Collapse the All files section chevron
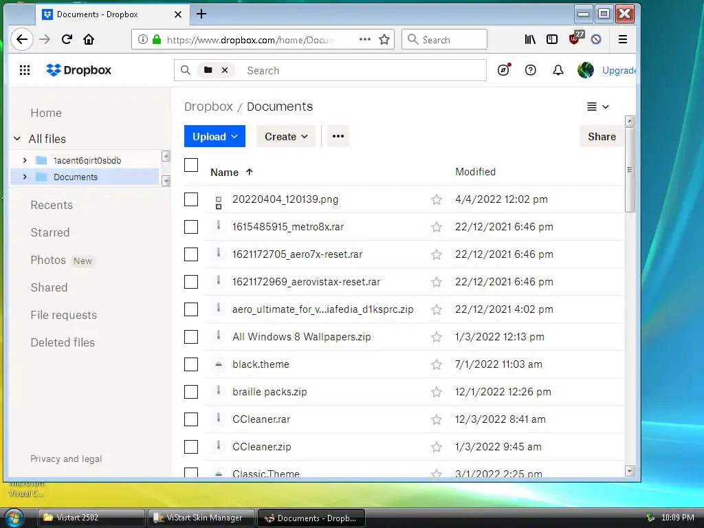The image size is (704, 528). tap(17, 139)
